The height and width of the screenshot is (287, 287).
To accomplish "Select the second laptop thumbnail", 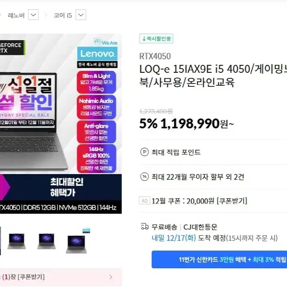I will click(x=47, y=241).
